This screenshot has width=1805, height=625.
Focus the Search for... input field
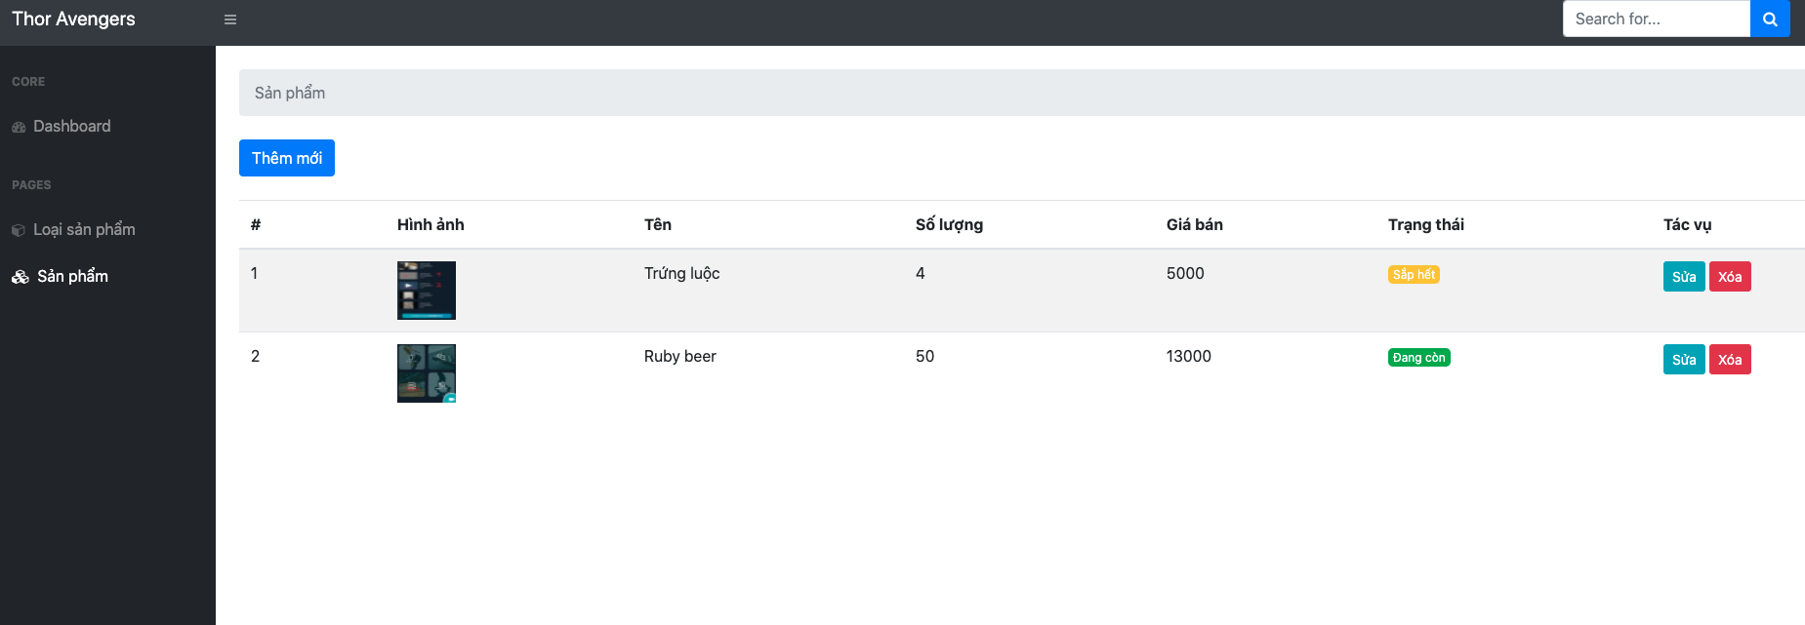coord(1657,19)
